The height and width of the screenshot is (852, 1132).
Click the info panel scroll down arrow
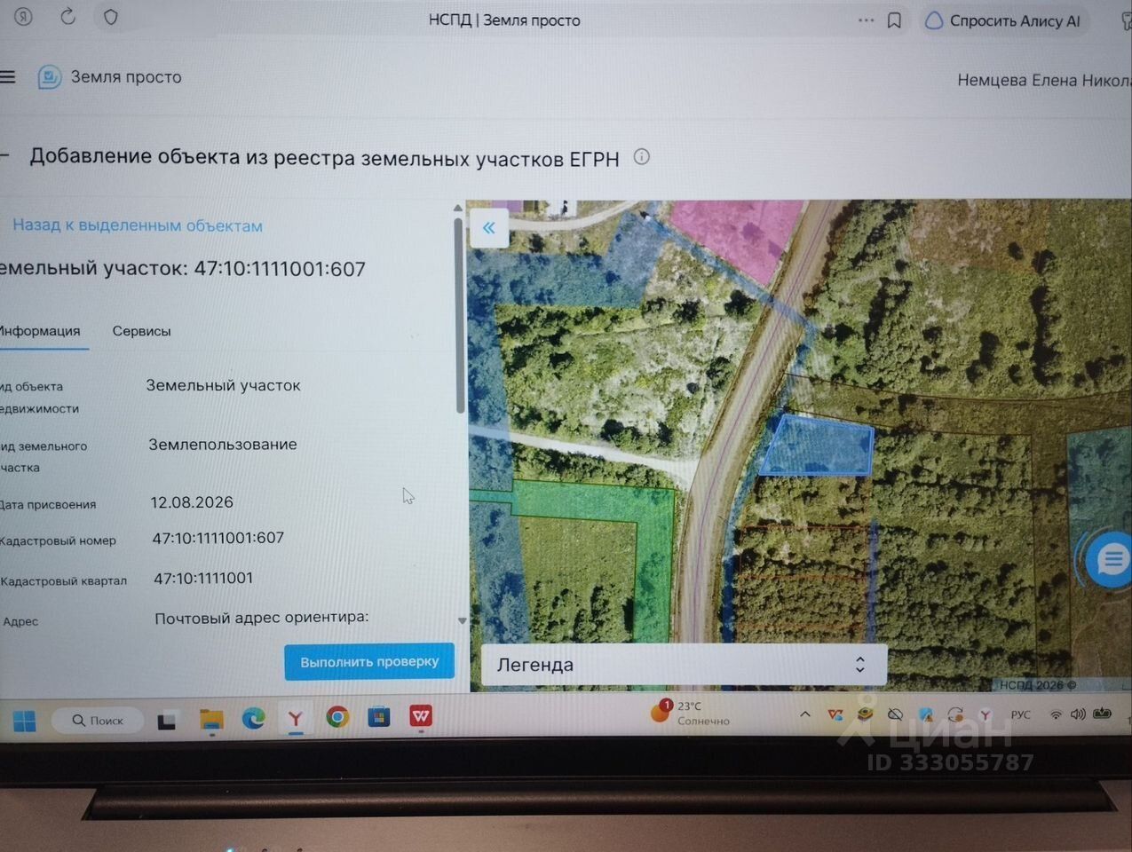coord(462,620)
